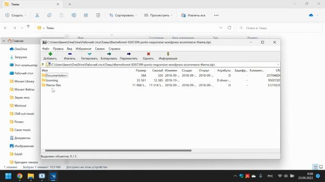Open OneDrive in the Explorer sidebar
The image size is (325, 182).
(18, 49)
